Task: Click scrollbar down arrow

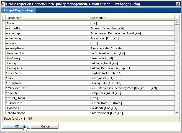Action: pos(177,113)
